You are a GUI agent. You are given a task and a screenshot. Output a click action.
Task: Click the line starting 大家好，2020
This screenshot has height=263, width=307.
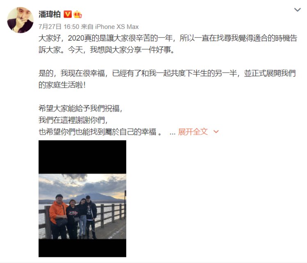coord(168,38)
